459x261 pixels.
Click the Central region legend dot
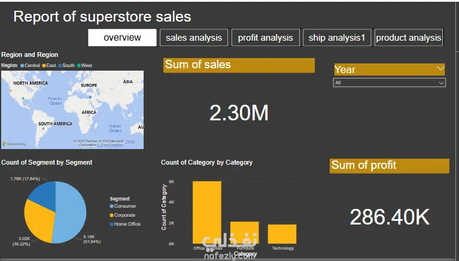click(22, 65)
